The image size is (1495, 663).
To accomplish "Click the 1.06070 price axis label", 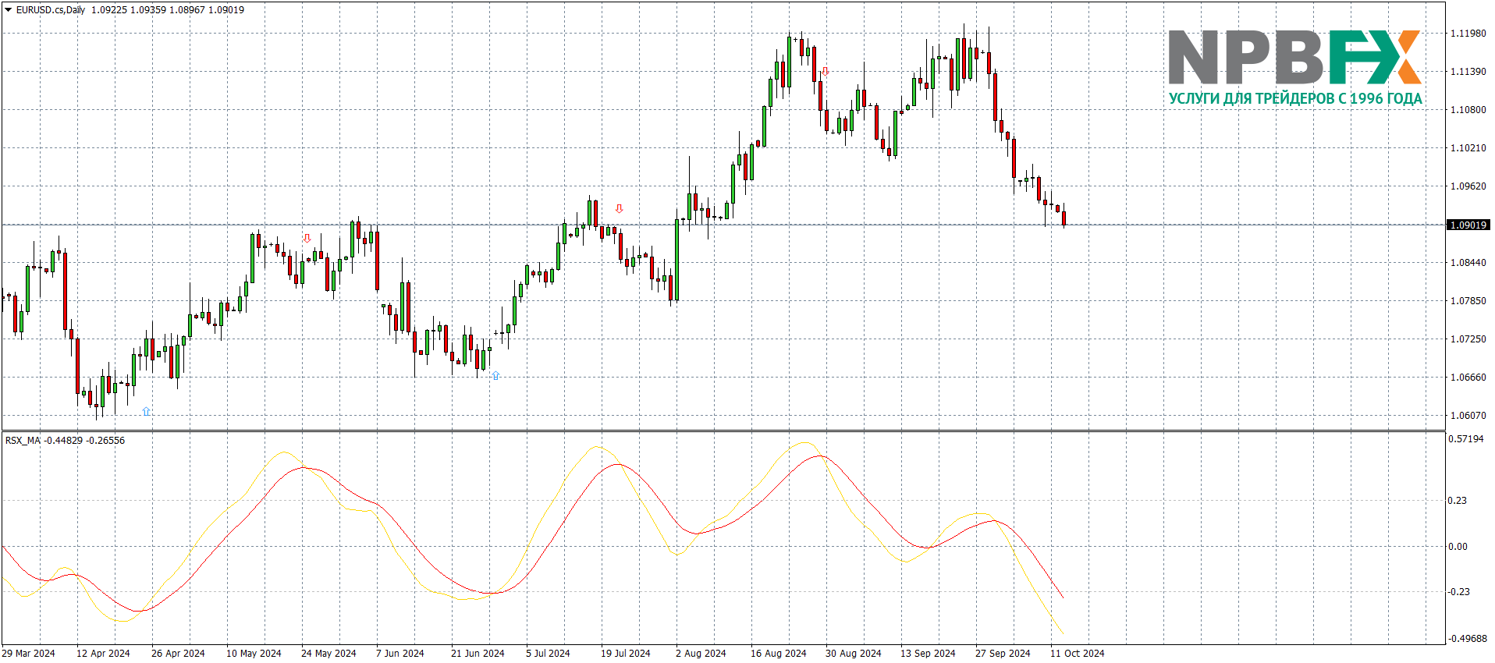I will point(1468,416).
